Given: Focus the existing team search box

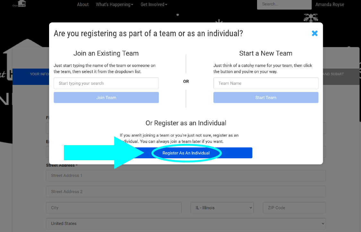Looking at the screenshot, I should point(106,83).
